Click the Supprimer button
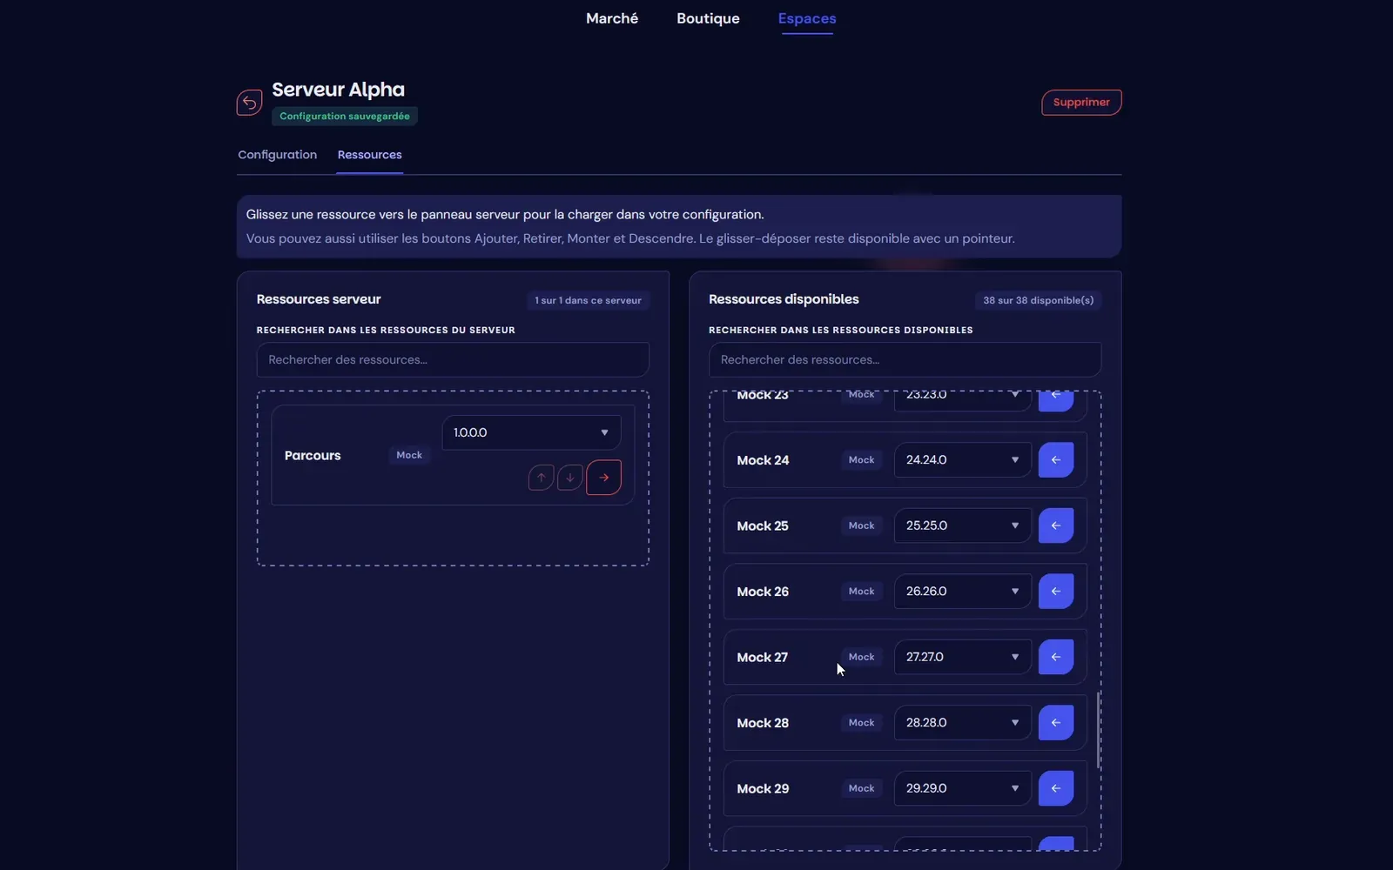The height and width of the screenshot is (870, 1393). click(x=1081, y=103)
